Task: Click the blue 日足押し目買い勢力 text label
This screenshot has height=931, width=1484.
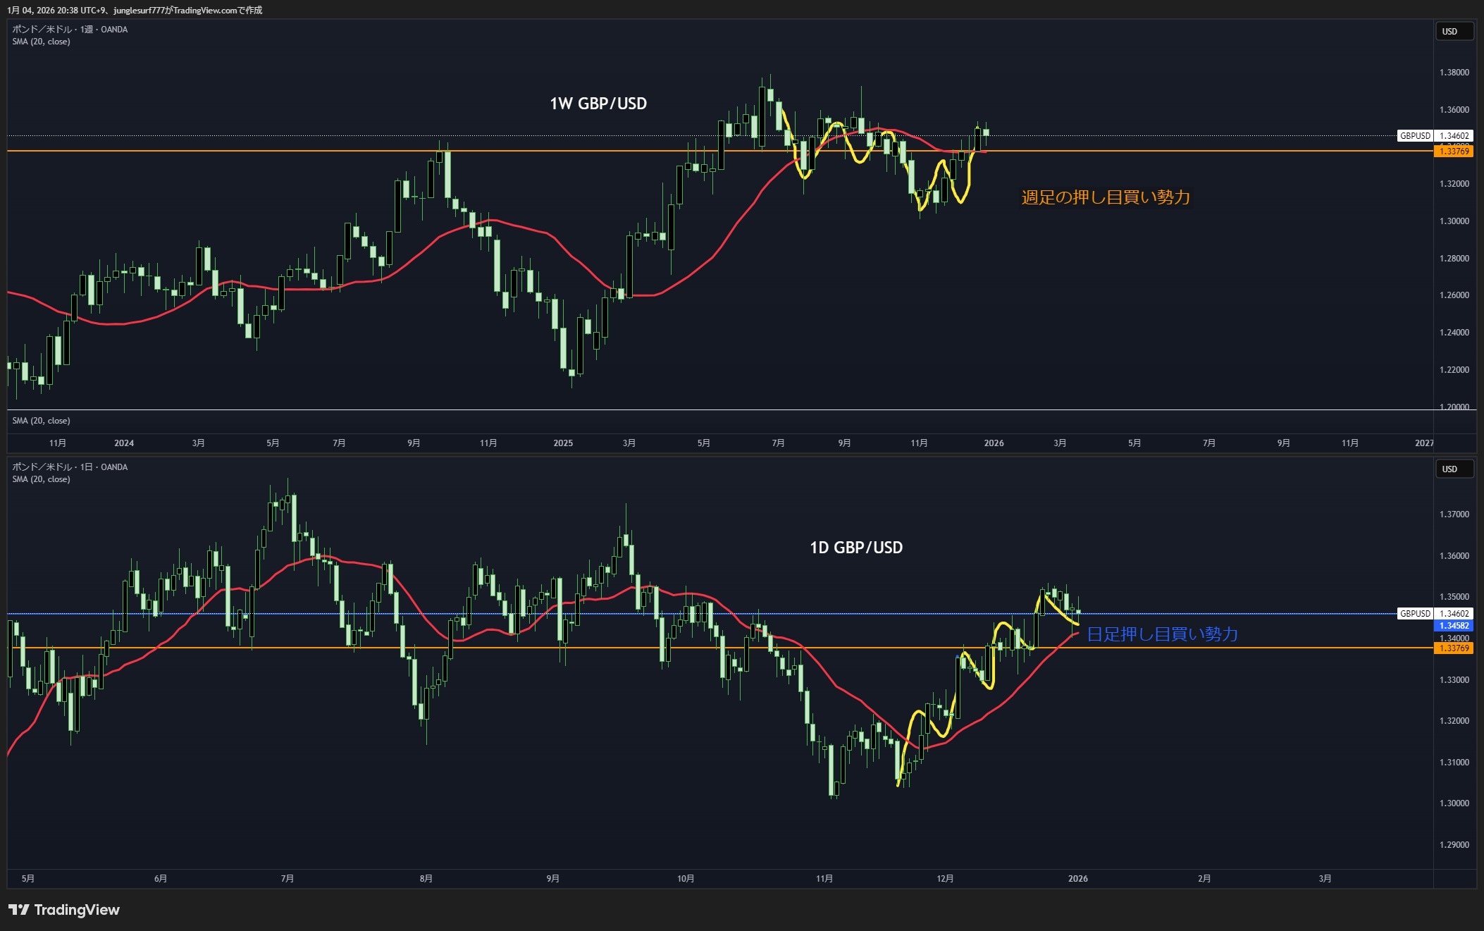Action: (x=1162, y=634)
